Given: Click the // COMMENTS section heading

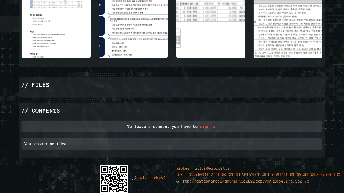Looking at the screenshot, I should pos(41,111).
